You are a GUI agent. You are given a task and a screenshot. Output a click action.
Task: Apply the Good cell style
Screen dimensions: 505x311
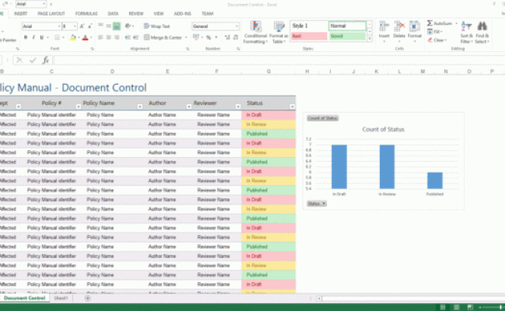pyautogui.click(x=347, y=36)
